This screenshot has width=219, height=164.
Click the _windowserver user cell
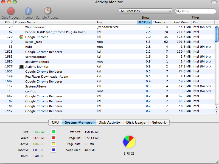tap(108, 27)
